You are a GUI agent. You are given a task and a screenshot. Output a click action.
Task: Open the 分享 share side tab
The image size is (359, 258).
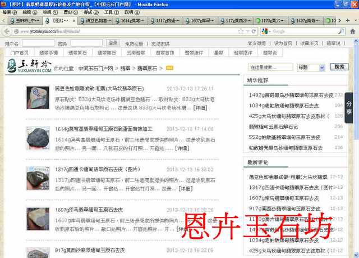(349, 108)
